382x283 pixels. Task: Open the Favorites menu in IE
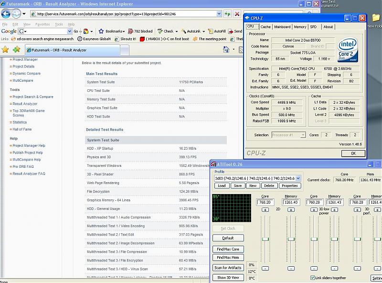click(42, 24)
